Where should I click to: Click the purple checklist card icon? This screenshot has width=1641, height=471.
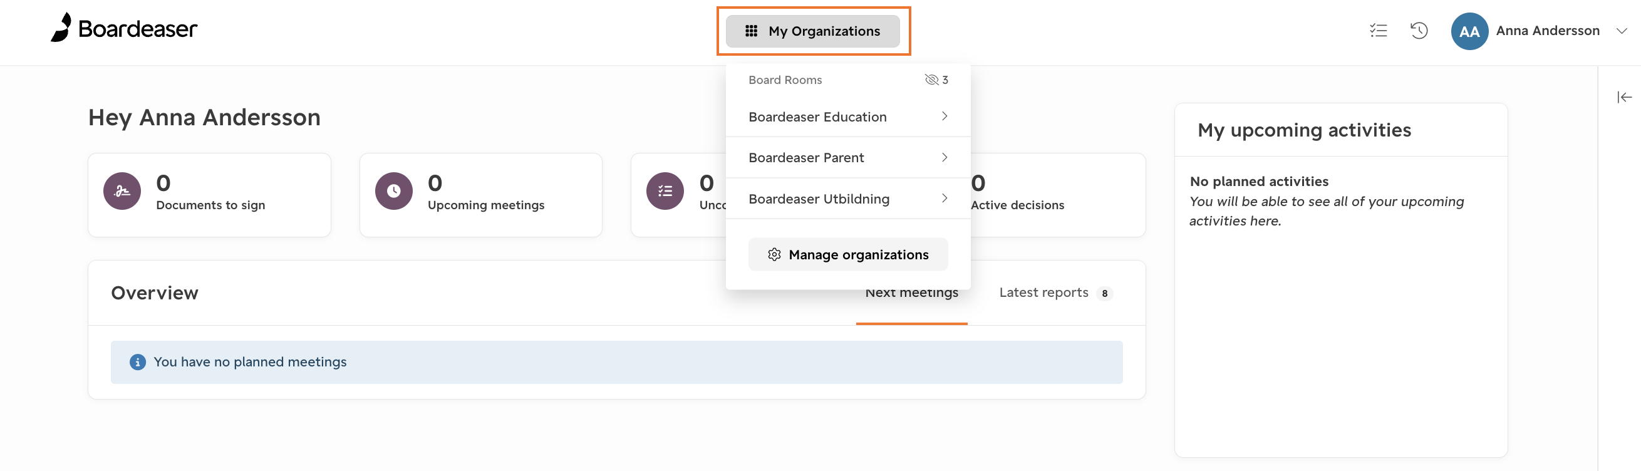click(x=665, y=191)
